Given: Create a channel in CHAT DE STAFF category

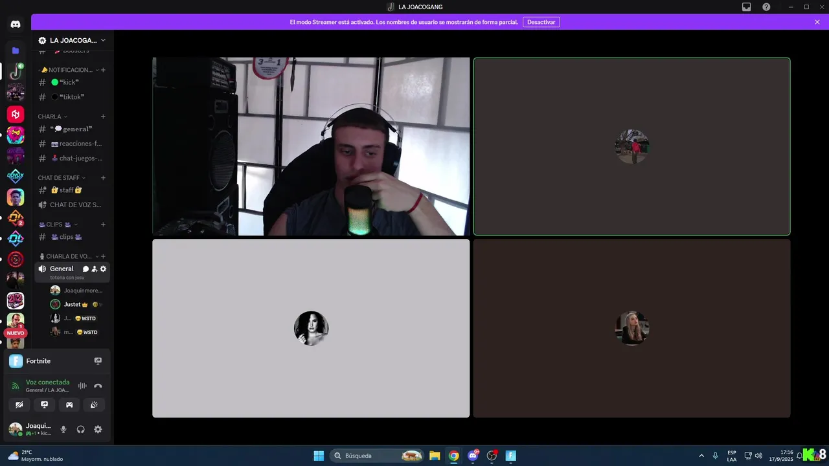Looking at the screenshot, I should coord(103,178).
